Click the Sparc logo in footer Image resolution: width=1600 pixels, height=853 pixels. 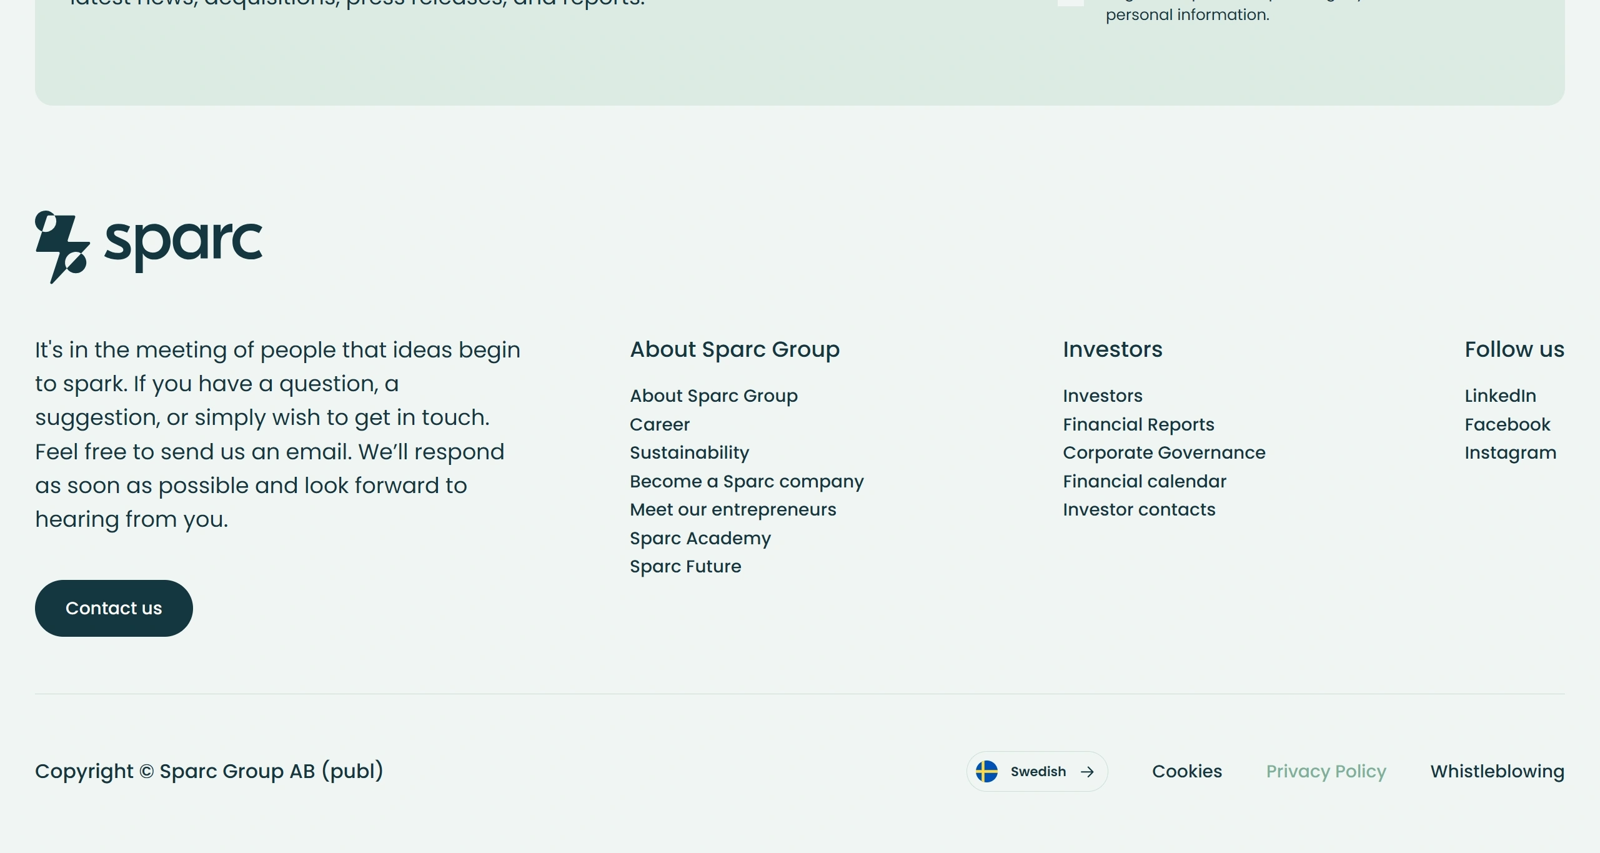coord(149,246)
